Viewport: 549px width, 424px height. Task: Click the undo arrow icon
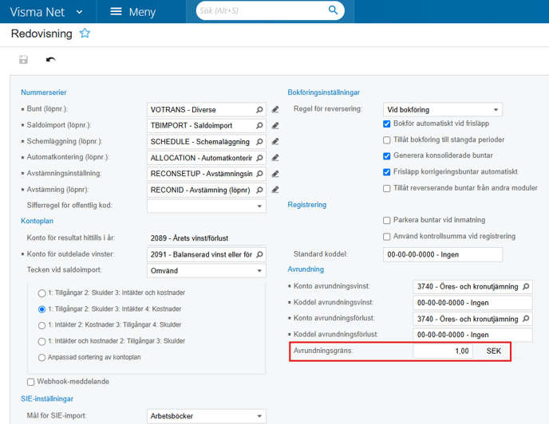tap(51, 60)
